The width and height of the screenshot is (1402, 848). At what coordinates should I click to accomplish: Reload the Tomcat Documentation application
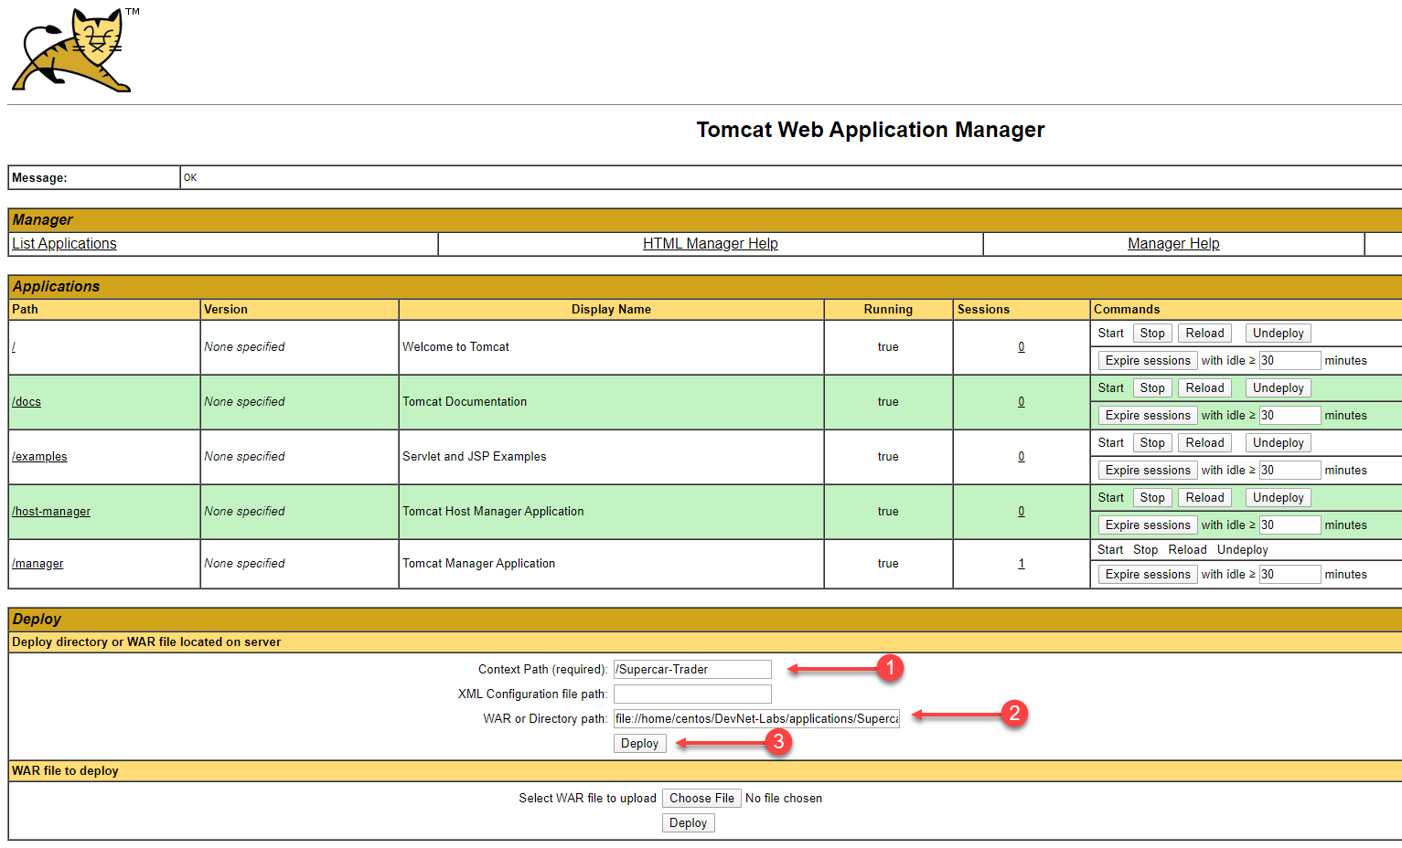tap(1204, 388)
